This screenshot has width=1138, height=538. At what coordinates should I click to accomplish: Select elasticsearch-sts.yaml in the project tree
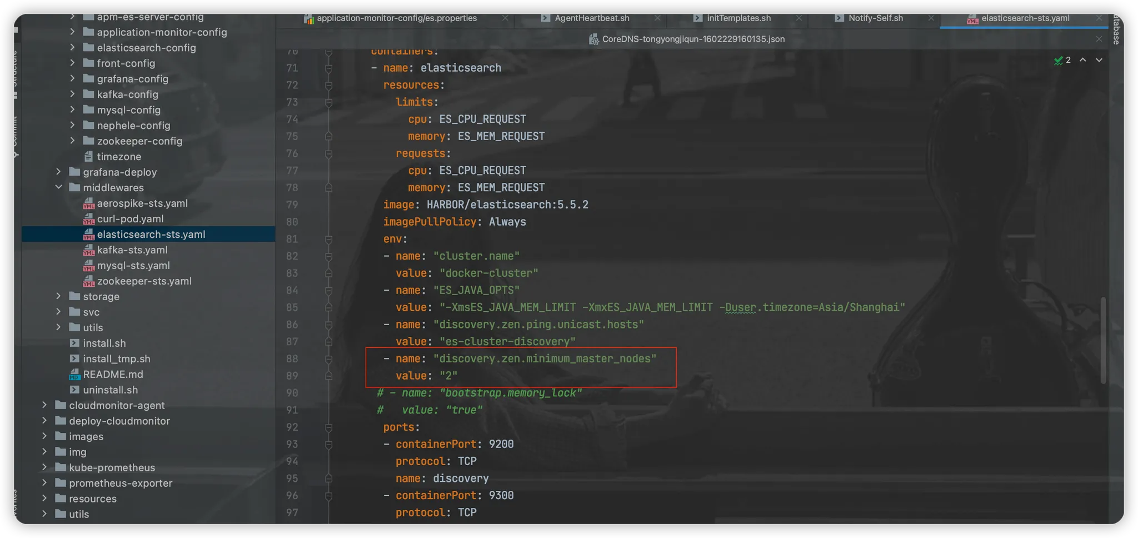point(148,235)
